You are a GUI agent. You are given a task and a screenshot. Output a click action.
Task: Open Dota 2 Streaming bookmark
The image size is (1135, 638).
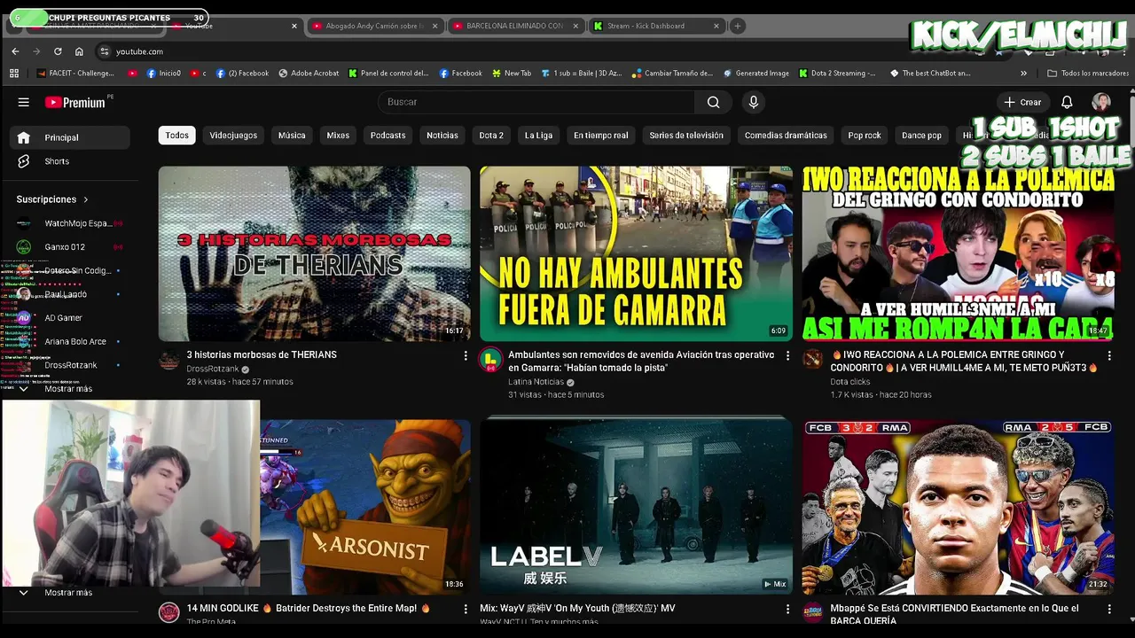(x=837, y=74)
